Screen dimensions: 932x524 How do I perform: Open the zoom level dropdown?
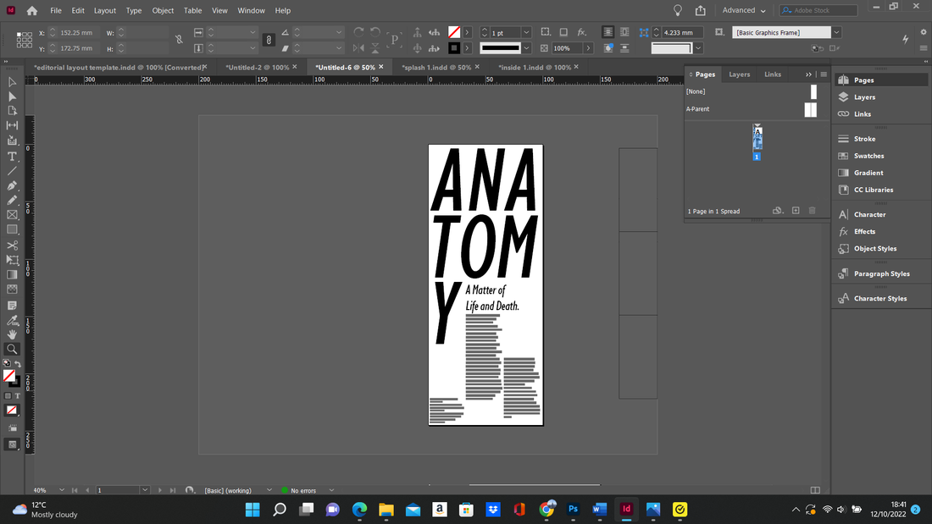(x=61, y=490)
